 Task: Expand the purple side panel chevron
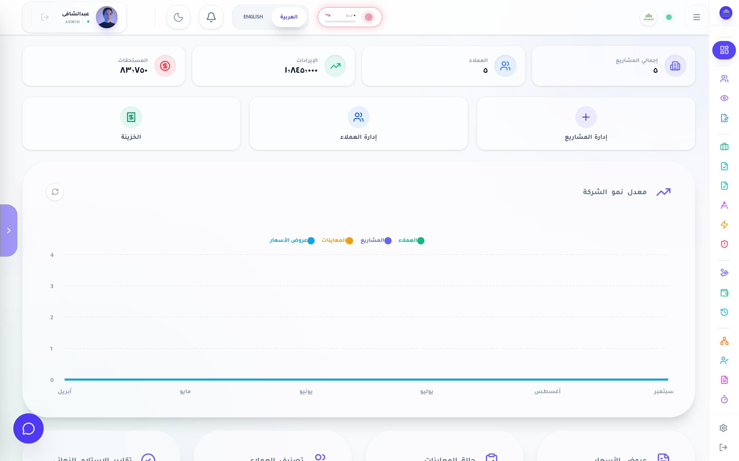(x=8, y=230)
